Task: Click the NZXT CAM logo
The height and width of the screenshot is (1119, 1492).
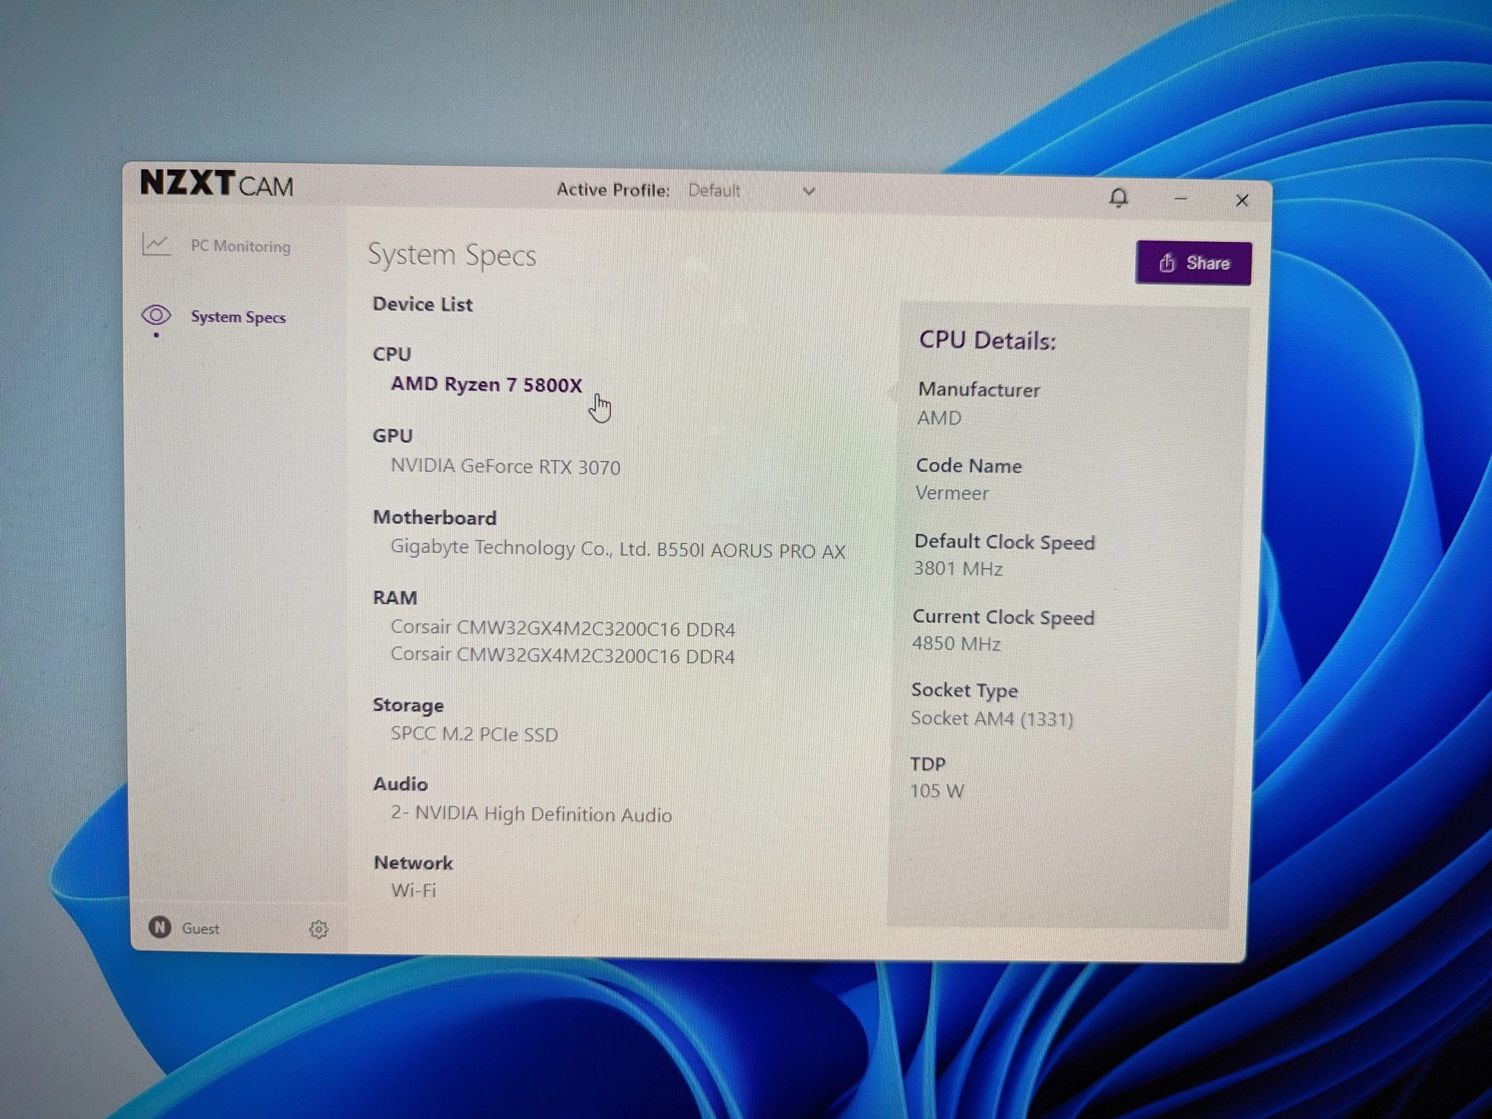Action: (216, 184)
